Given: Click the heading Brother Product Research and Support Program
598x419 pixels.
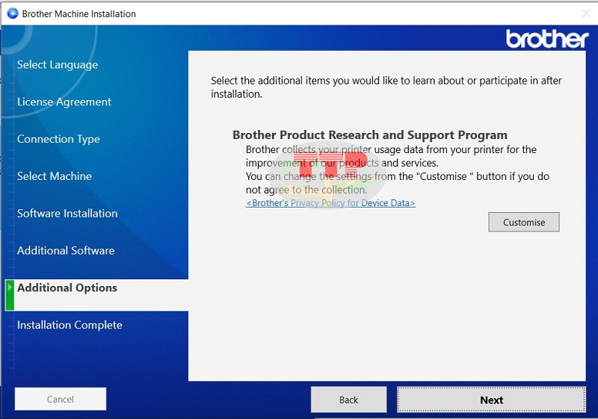Looking at the screenshot, I should tap(370, 135).
